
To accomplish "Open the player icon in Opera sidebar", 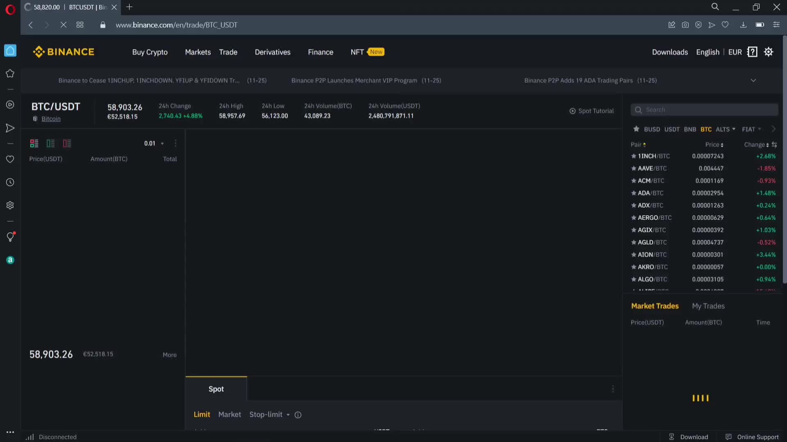I will pyautogui.click(x=10, y=105).
